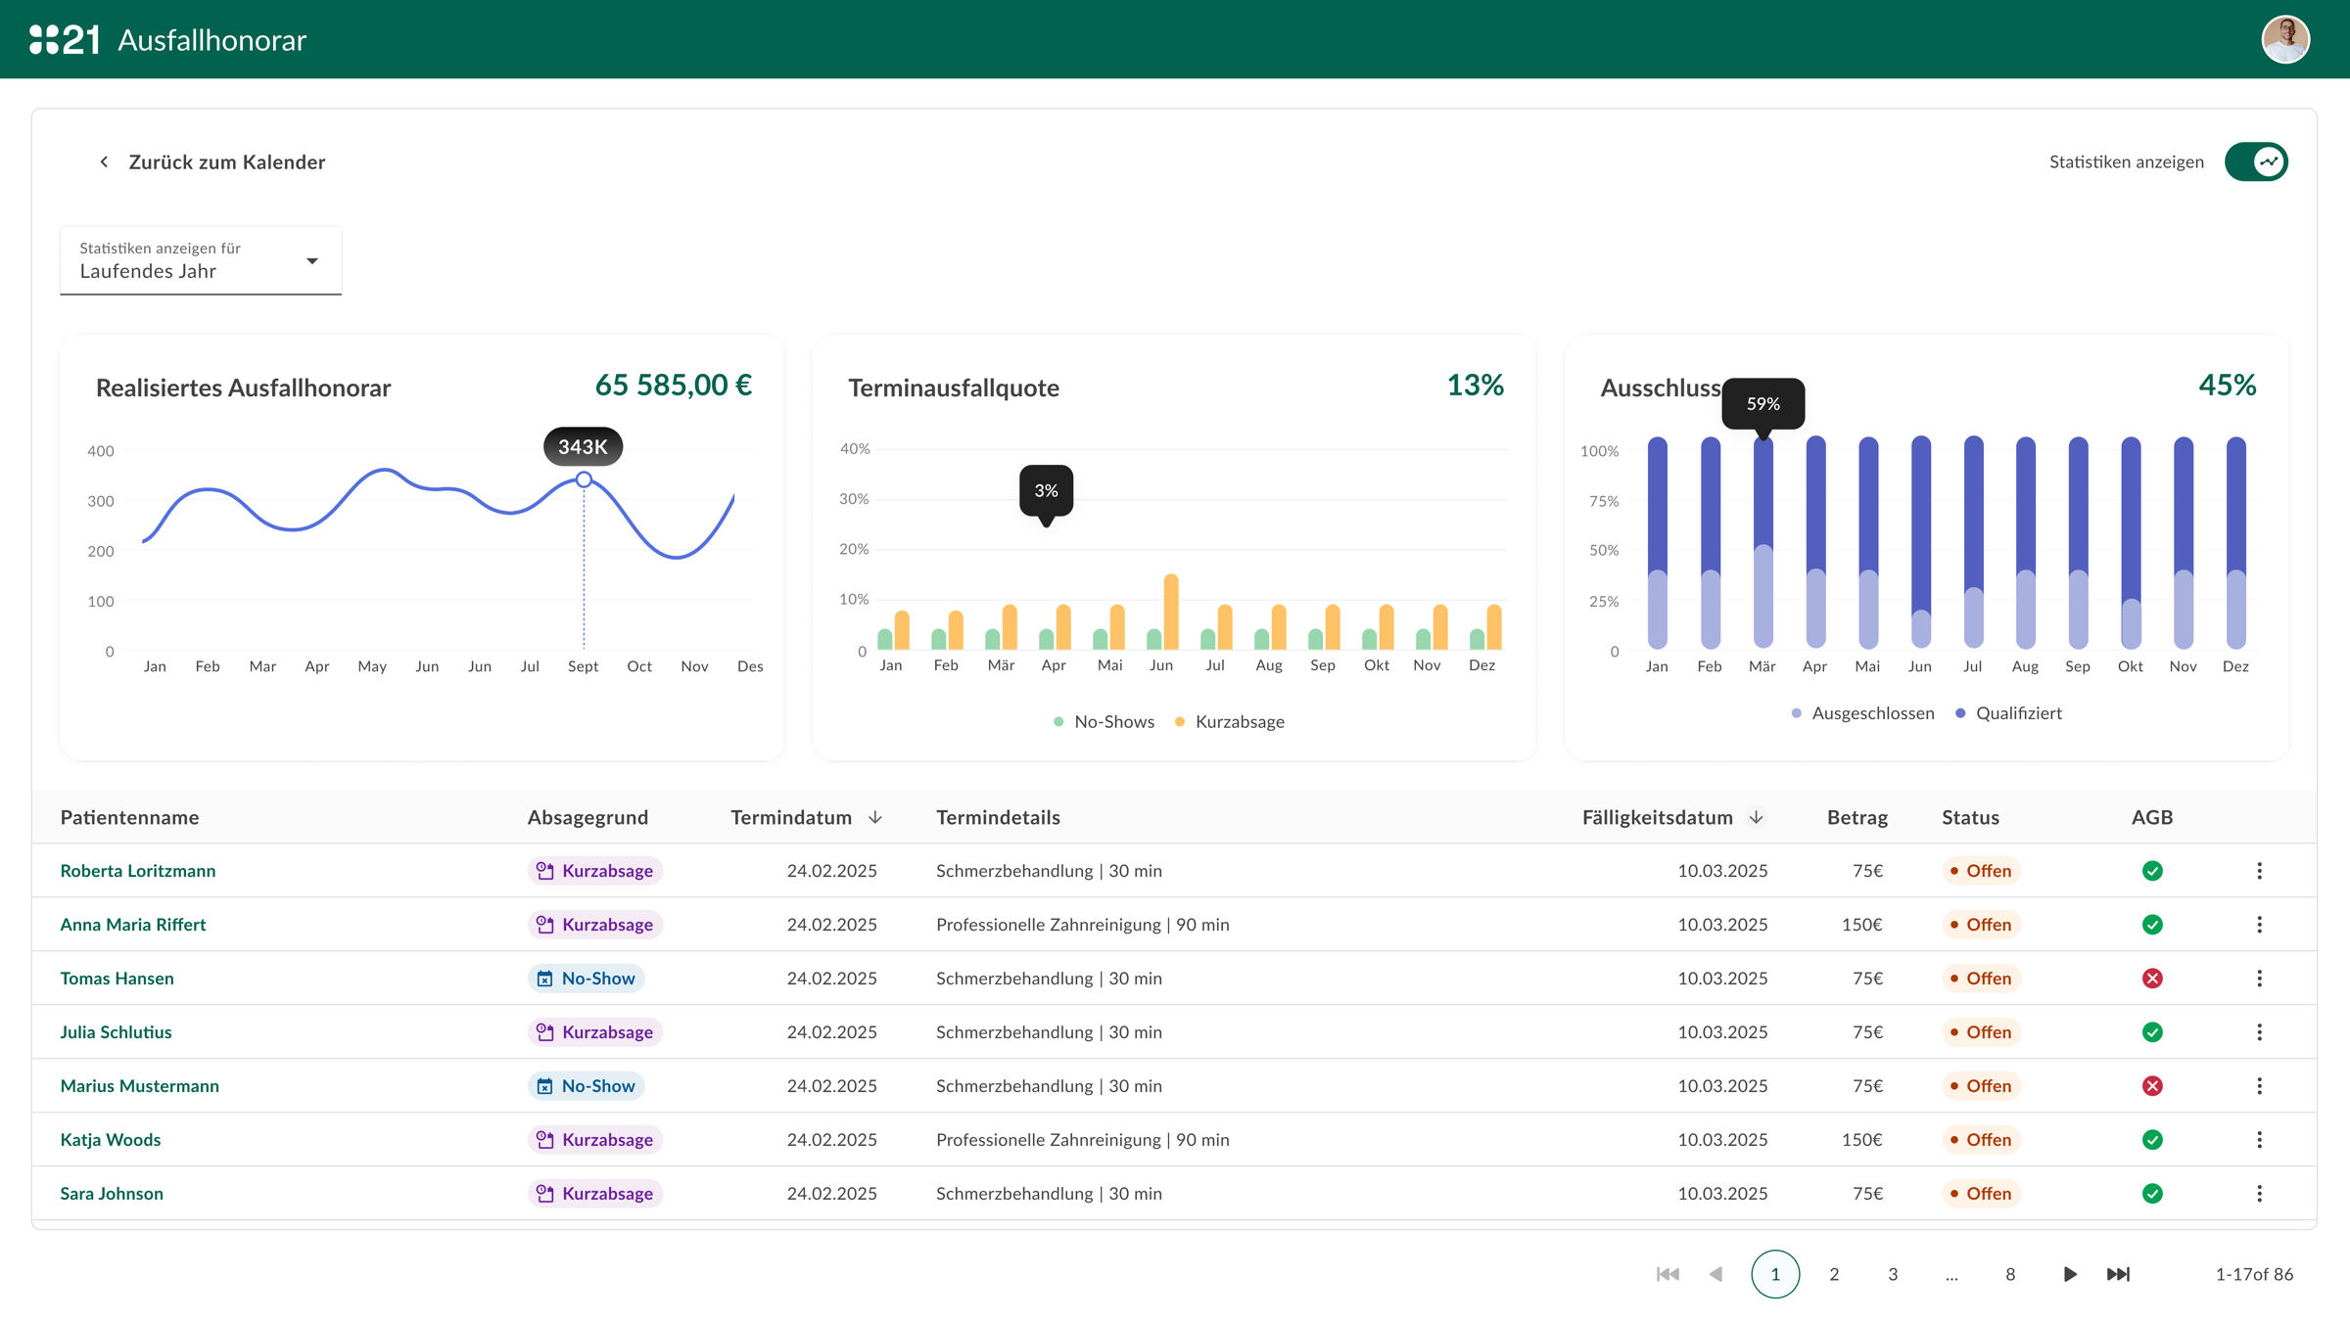This screenshot has width=2350, height=1321.
Task: Click the AGB checkmark for Roberta Loritzmann
Action: tap(2152, 871)
